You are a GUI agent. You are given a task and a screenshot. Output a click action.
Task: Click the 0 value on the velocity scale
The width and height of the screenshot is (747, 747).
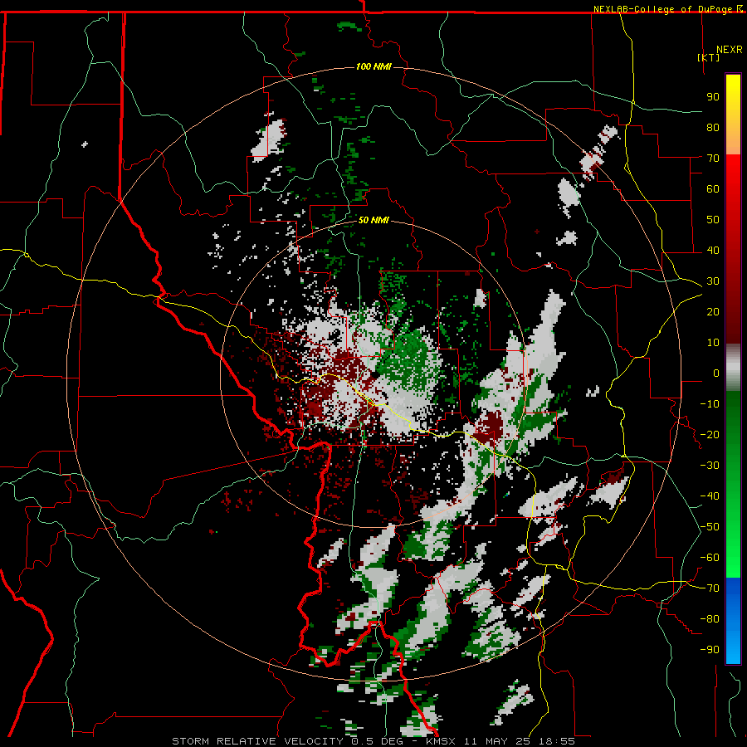pyautogui.click(x=716, y=373)
